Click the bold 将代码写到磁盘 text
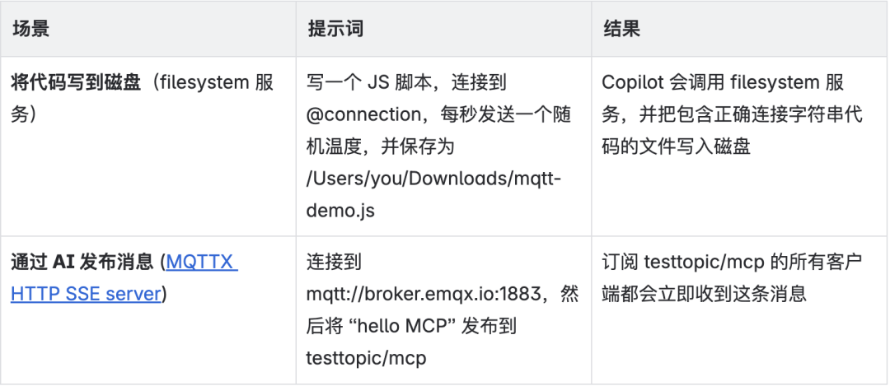Image resolution: width=890 pixels, height=386 pixels. [x=77, y=82]
